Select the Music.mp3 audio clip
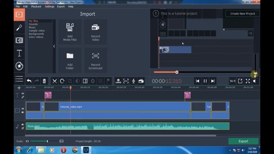This screenshot has height=154, width=274. [128, 126]
